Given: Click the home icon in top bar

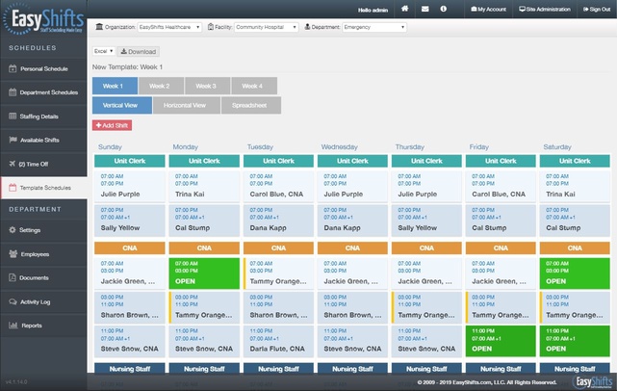Looking at the screenshot, I should (405, 9).
